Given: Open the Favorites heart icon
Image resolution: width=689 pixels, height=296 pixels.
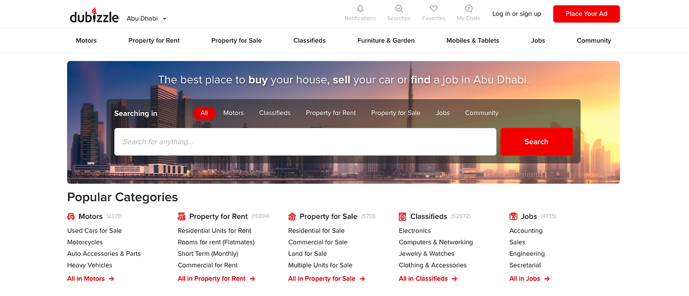Looking at the screenshot, I should click(x=433, y=9).
